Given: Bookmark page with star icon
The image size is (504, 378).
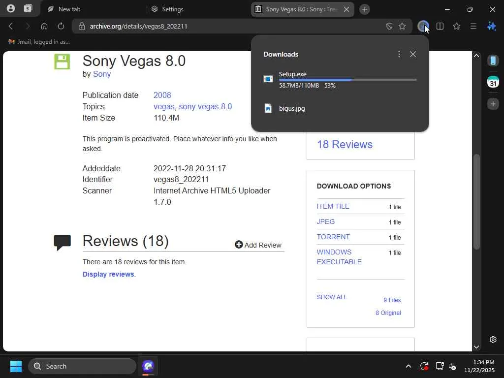Looking at the screenshot, I should [402, 27].
